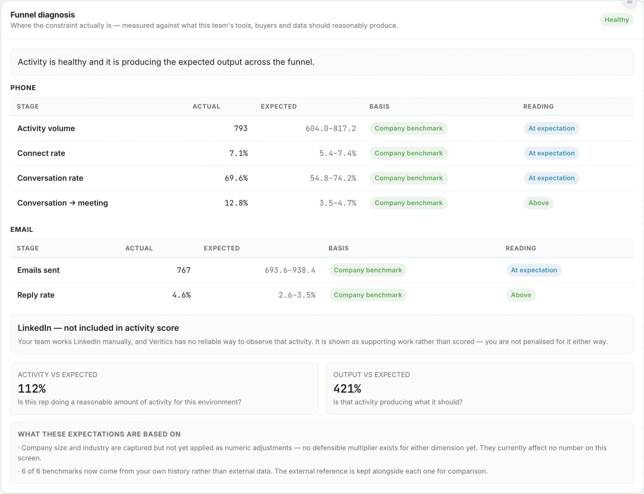Viewport: 644px width, 494px height.
Task: Click the 54.8–74.2% expected range
Action: click(x=333, y=178)
